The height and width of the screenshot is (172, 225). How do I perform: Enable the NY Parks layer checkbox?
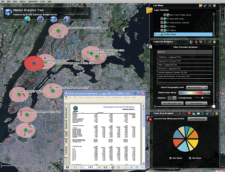coord(162,26)
